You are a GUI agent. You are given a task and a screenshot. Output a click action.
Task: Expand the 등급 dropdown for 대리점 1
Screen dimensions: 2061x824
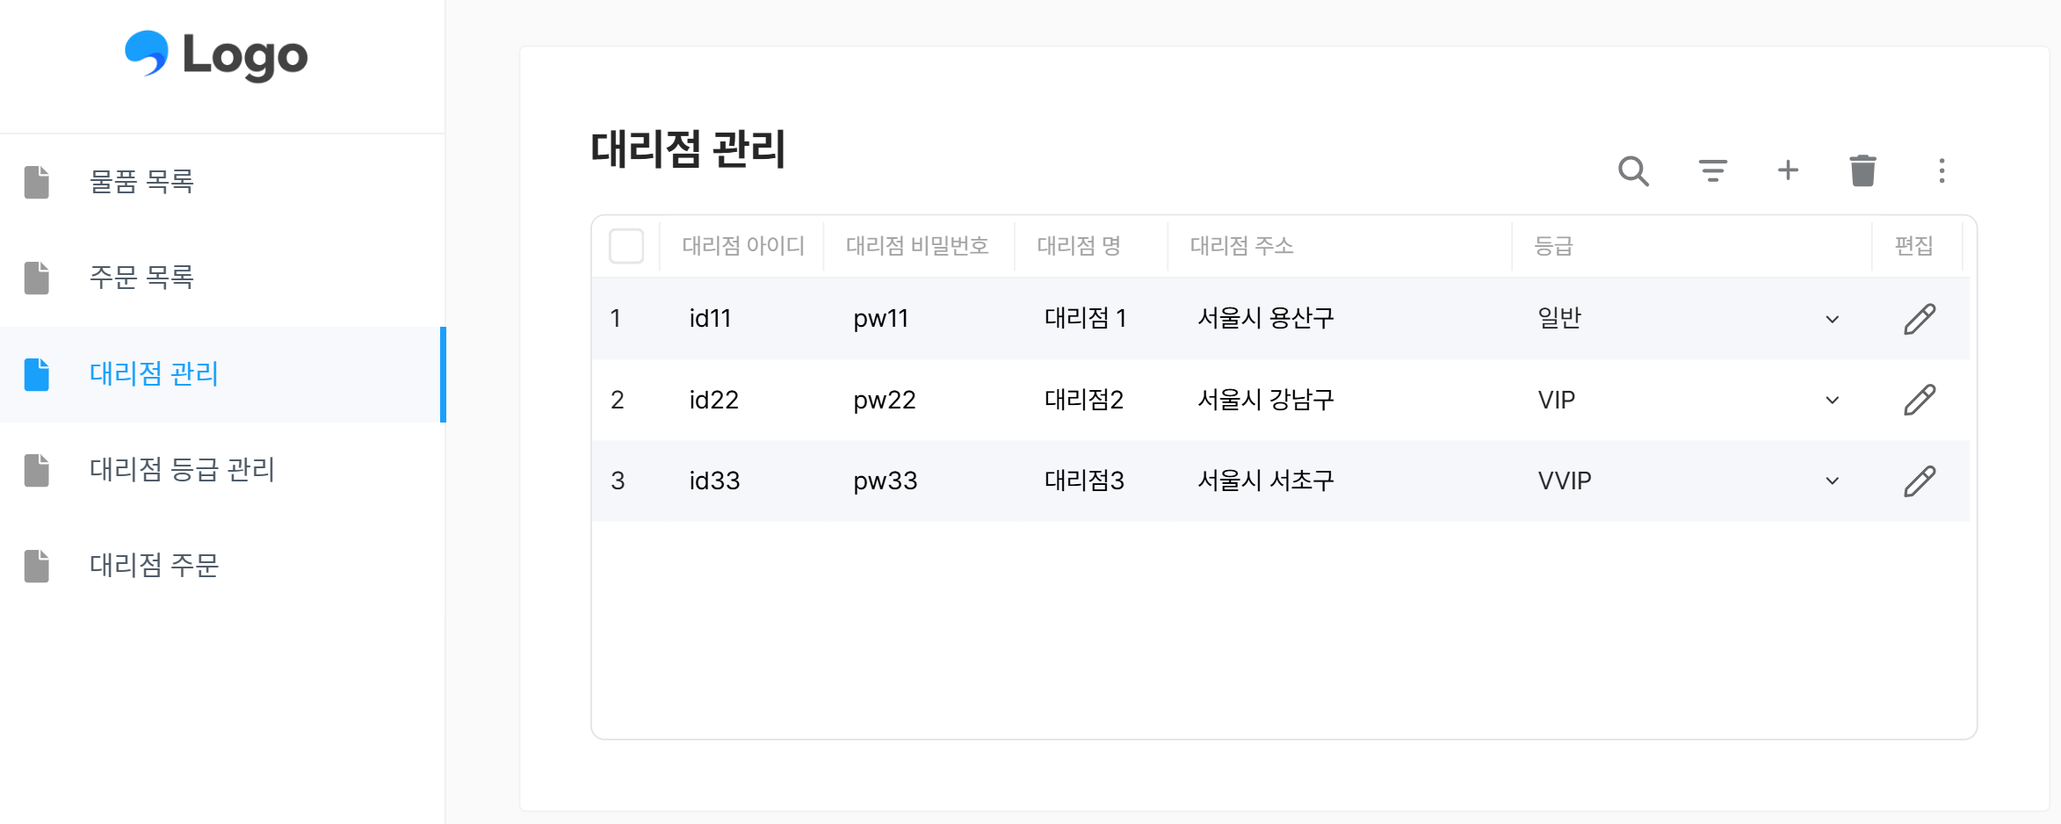click(1832, 318)
